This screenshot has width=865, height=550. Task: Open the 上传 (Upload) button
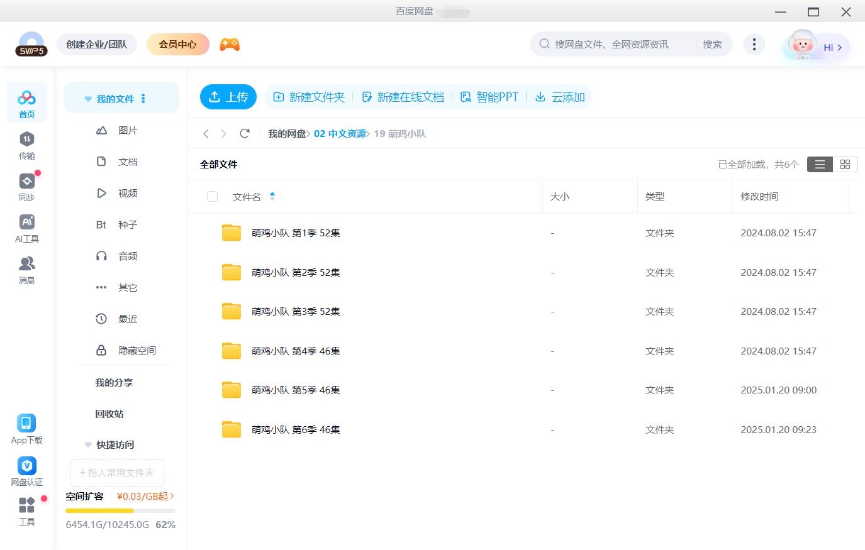coord(228,97)
